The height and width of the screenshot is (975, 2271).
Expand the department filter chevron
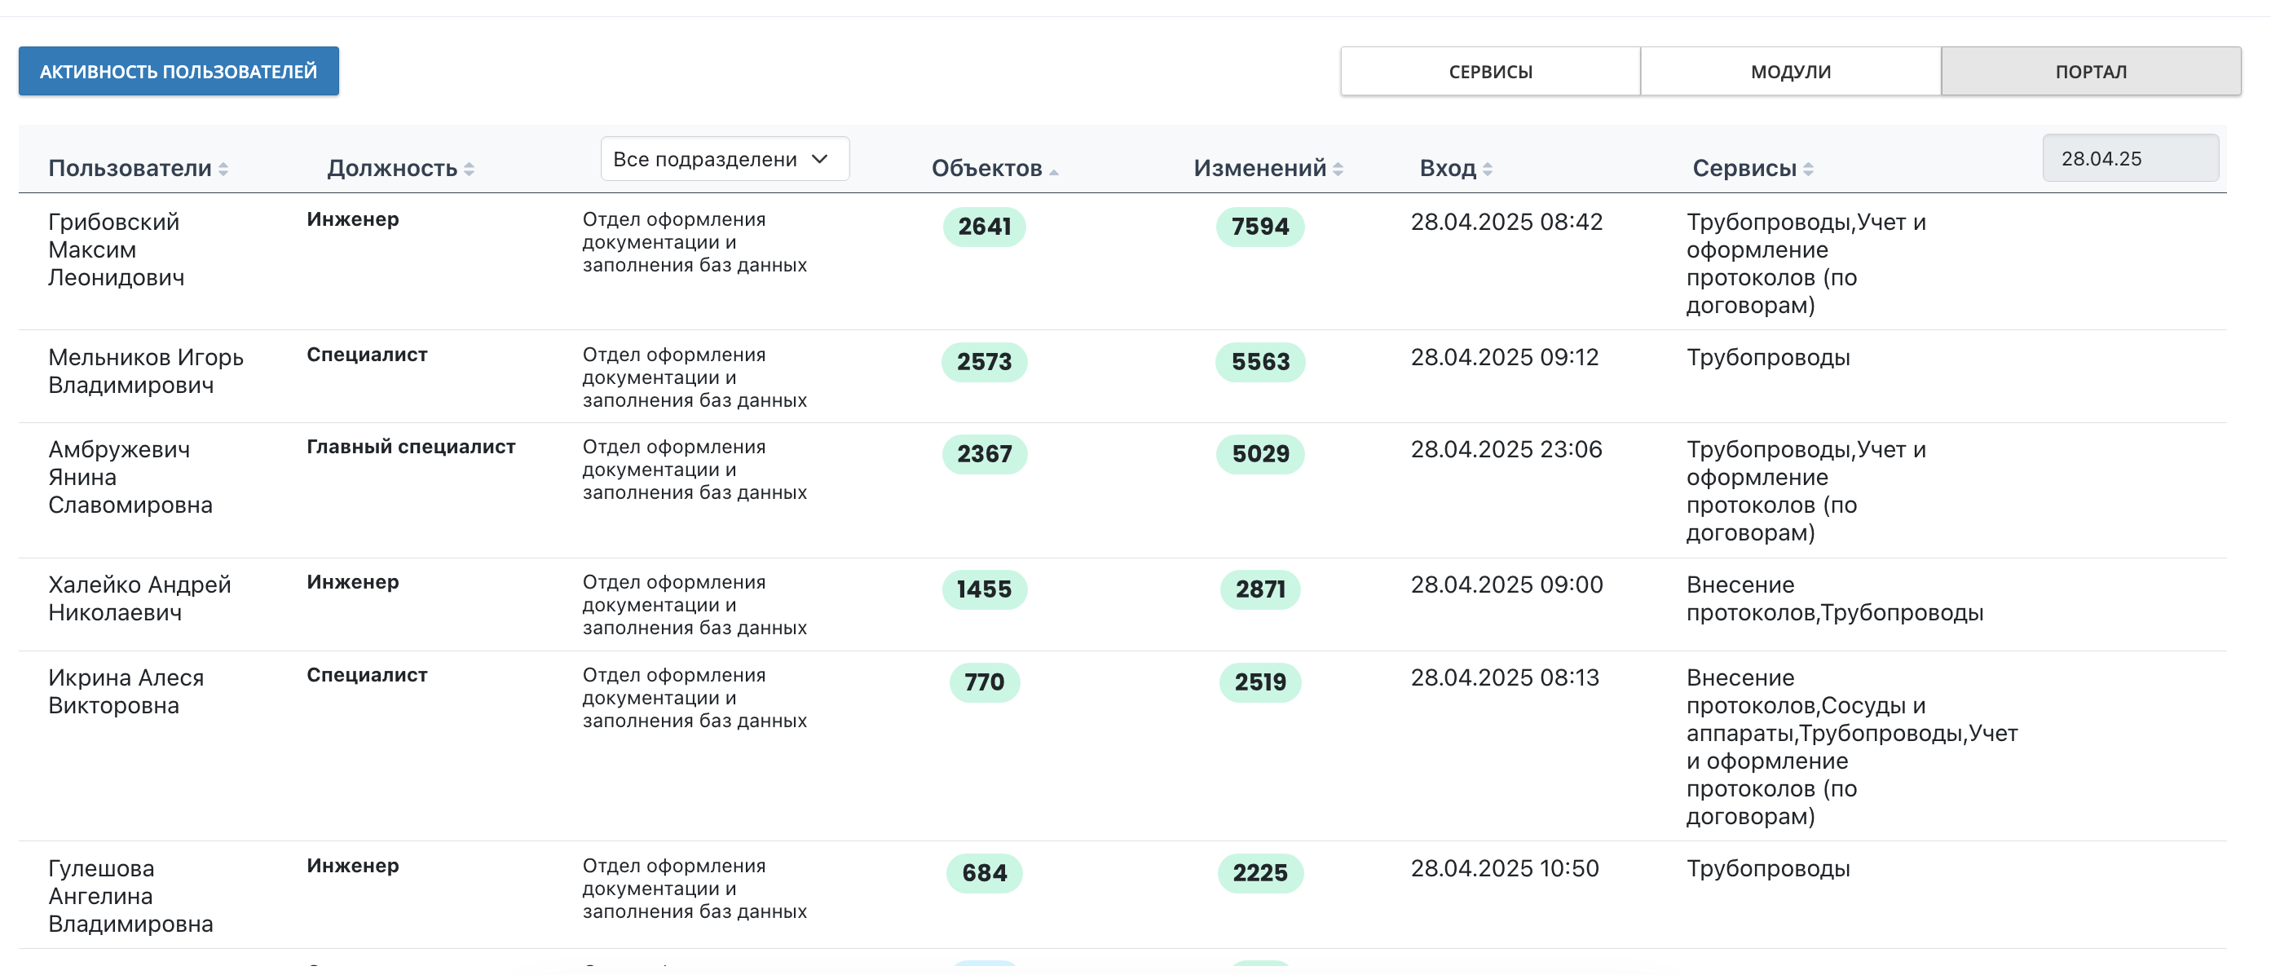[x=820, y=159]
